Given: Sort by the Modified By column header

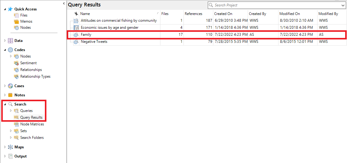Looking at the screenshot, I should (332, 14).
